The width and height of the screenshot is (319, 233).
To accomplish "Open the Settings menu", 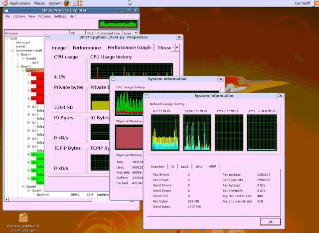I will pyautogui.click(x=60, y=16).
